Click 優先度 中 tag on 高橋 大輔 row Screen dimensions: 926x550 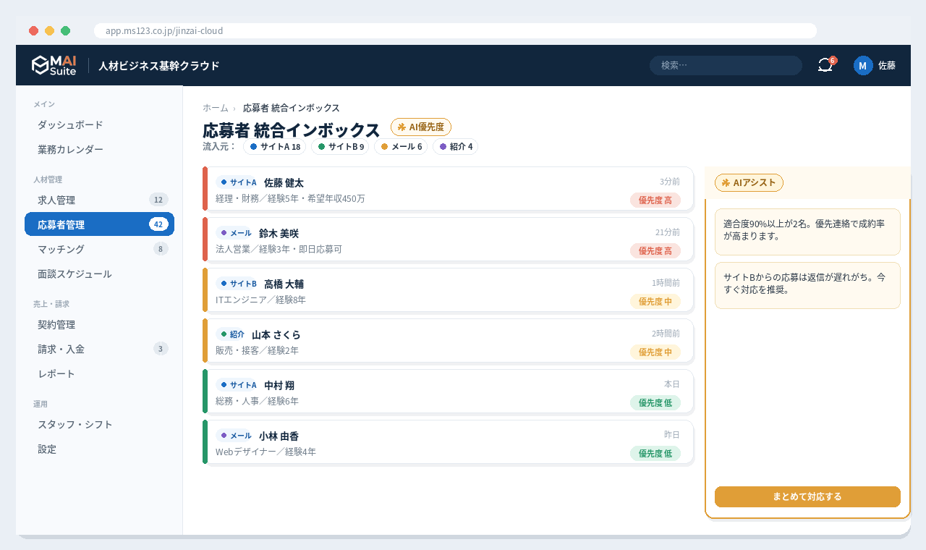(655, 301)
